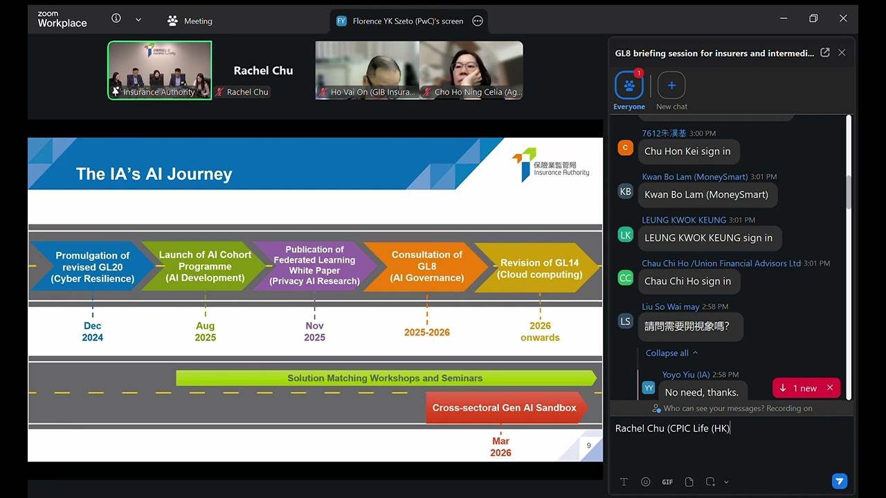Click the orange C avatar of Chu Hon Kei

tap(626, 147)
